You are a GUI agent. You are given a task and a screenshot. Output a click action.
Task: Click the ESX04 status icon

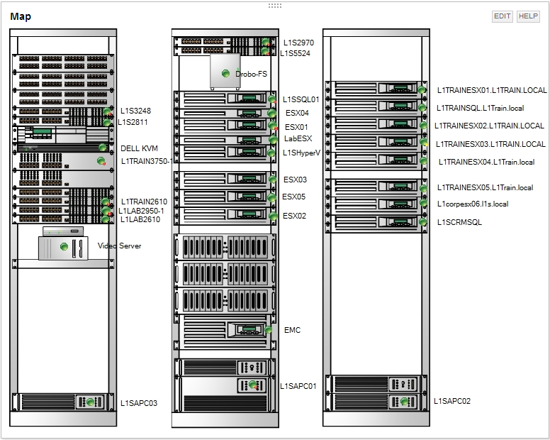click(x=272, y=113)
